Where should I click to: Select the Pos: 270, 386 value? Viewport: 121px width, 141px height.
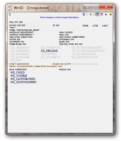point(16,22)
